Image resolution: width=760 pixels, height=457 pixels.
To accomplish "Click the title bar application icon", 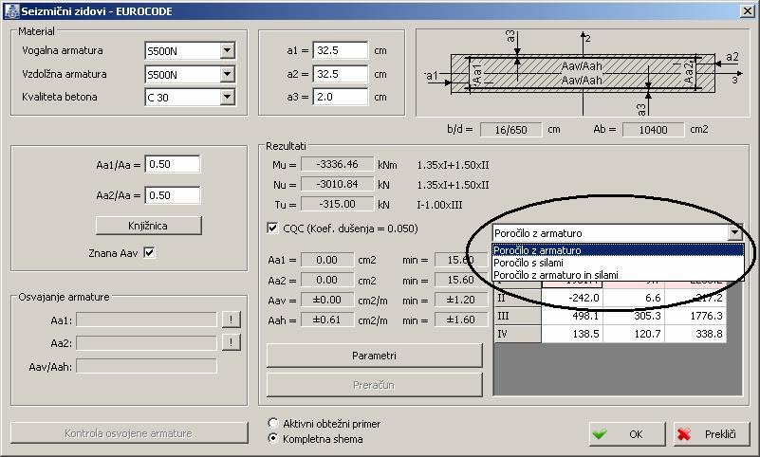I will click(x=11, y=10).
